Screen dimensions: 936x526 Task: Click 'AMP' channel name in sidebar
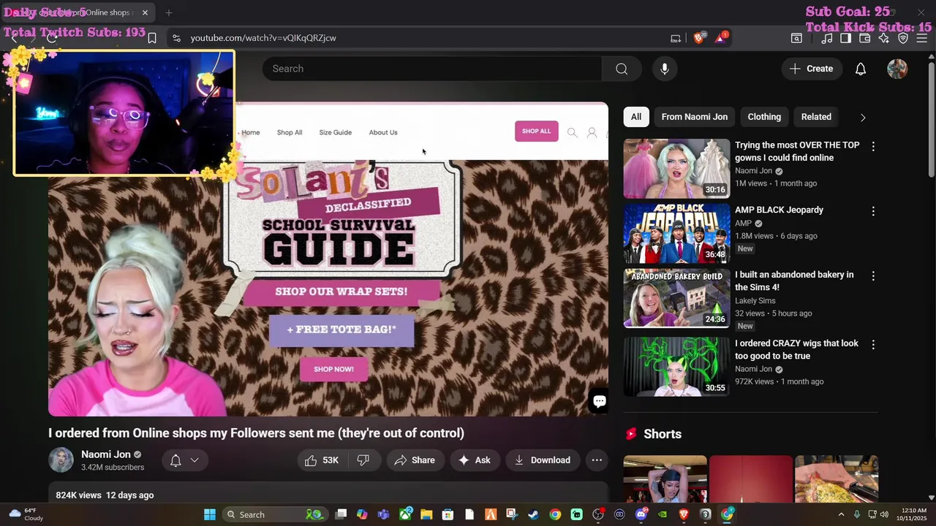click(743, 224)
